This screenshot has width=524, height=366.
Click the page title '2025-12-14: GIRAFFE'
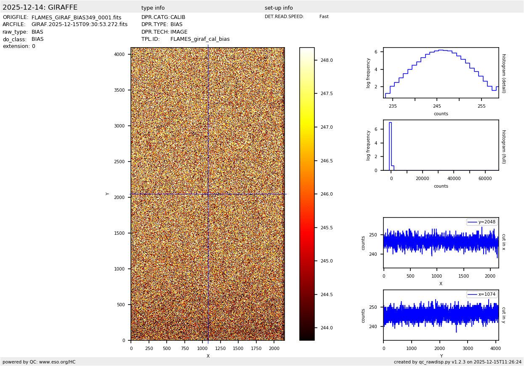[x=40, y=8]
